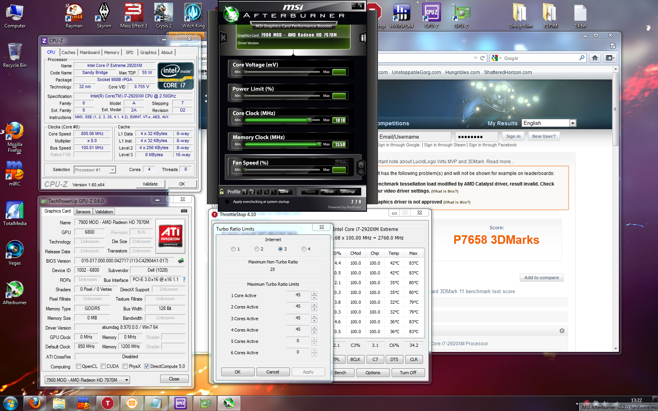Open the CPU-Z desktop shortcut
This screenshot has width=658, height=411.
pyautogui.click(x=431, y=16)
